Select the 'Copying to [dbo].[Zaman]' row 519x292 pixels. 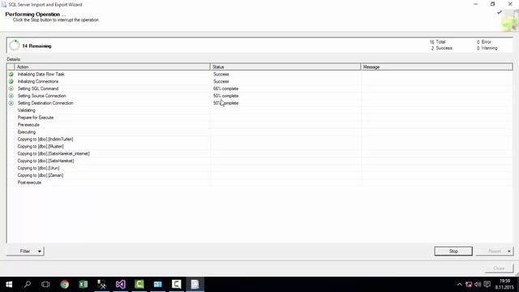259,175
